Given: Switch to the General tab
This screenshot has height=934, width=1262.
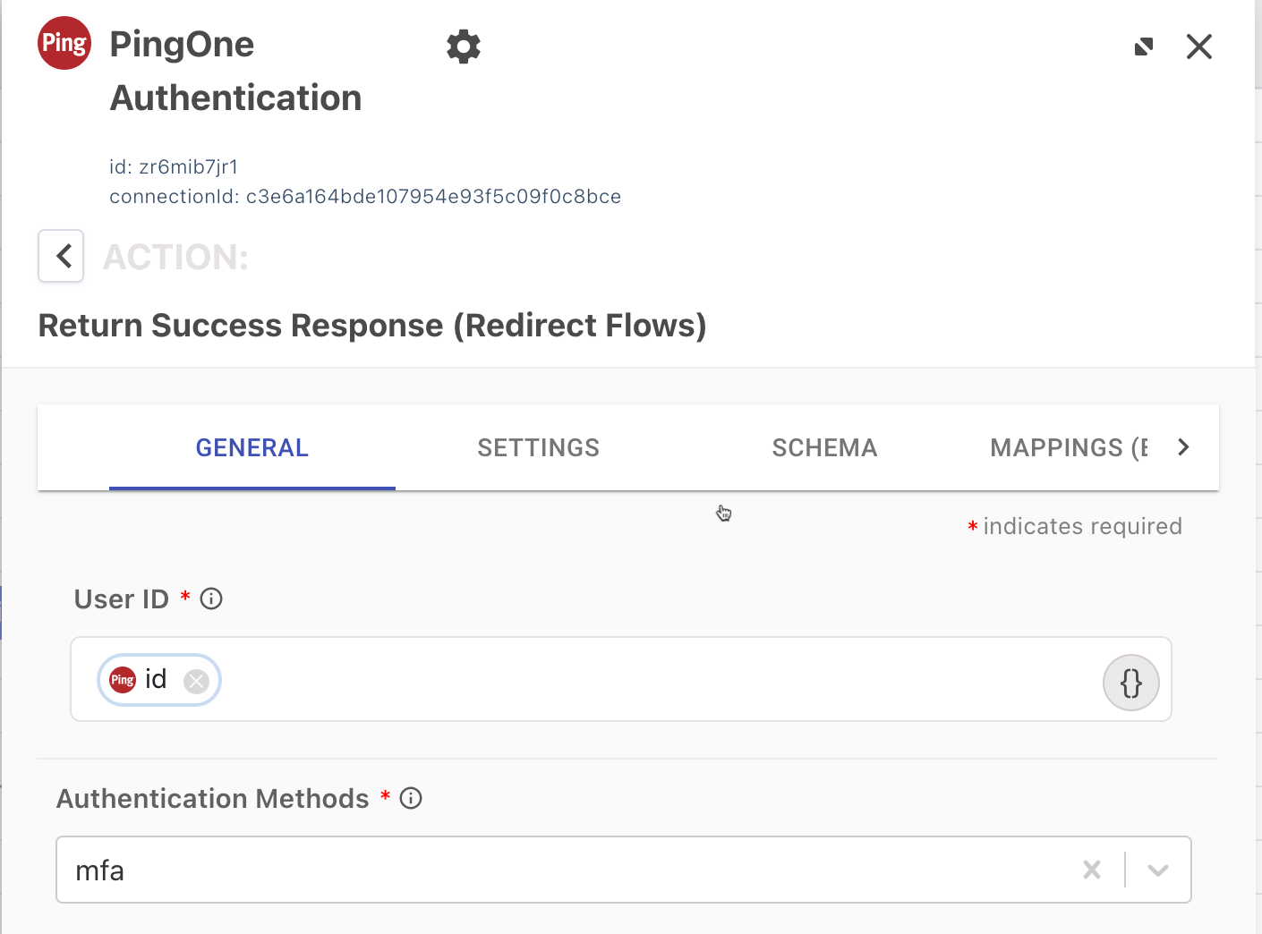Looking at the screenshot, I should tap(252, 447).
